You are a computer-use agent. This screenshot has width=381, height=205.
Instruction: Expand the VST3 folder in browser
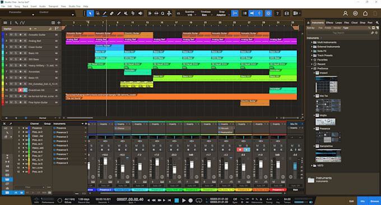pos(312,166)
